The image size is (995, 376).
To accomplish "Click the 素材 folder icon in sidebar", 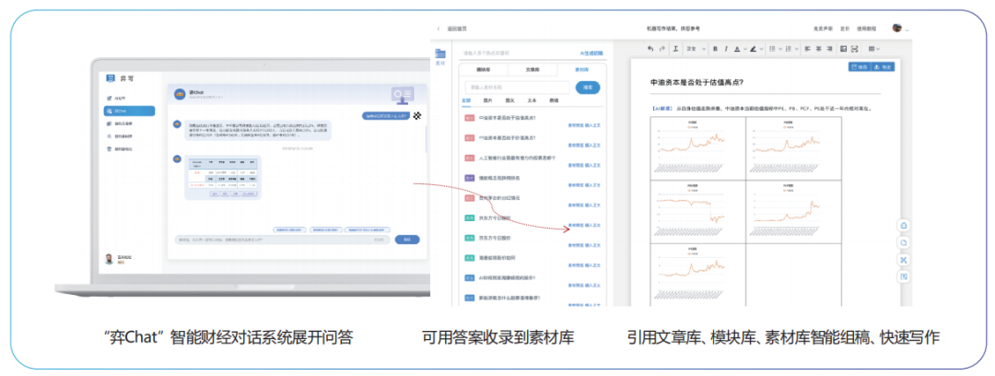I will (440, 55).
